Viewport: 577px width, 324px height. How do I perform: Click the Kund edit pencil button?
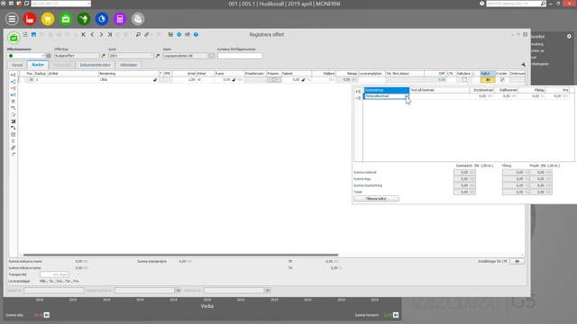(158, 56)
